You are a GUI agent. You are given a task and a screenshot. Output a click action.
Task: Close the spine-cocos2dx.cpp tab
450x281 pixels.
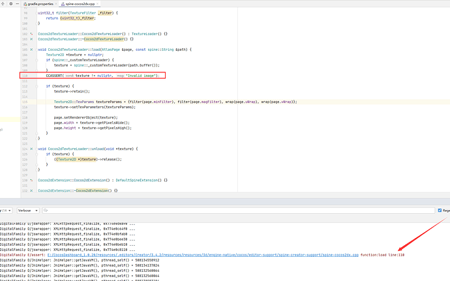coord(98,4)
